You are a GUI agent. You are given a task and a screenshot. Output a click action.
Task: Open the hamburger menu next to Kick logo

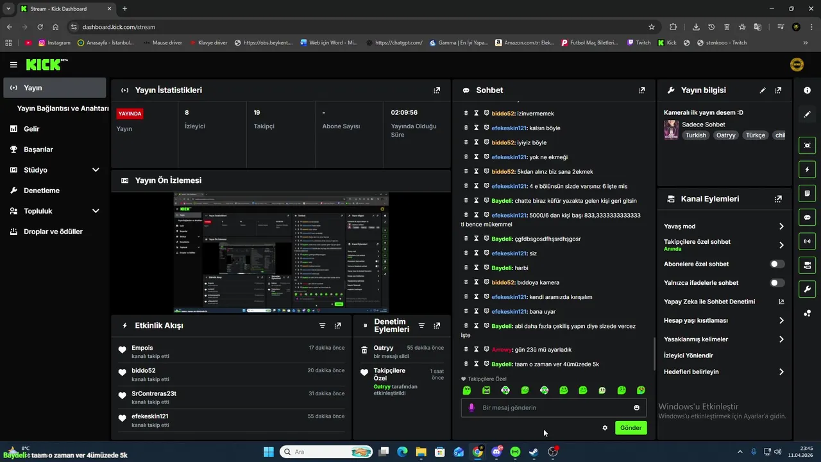[13, 65]
